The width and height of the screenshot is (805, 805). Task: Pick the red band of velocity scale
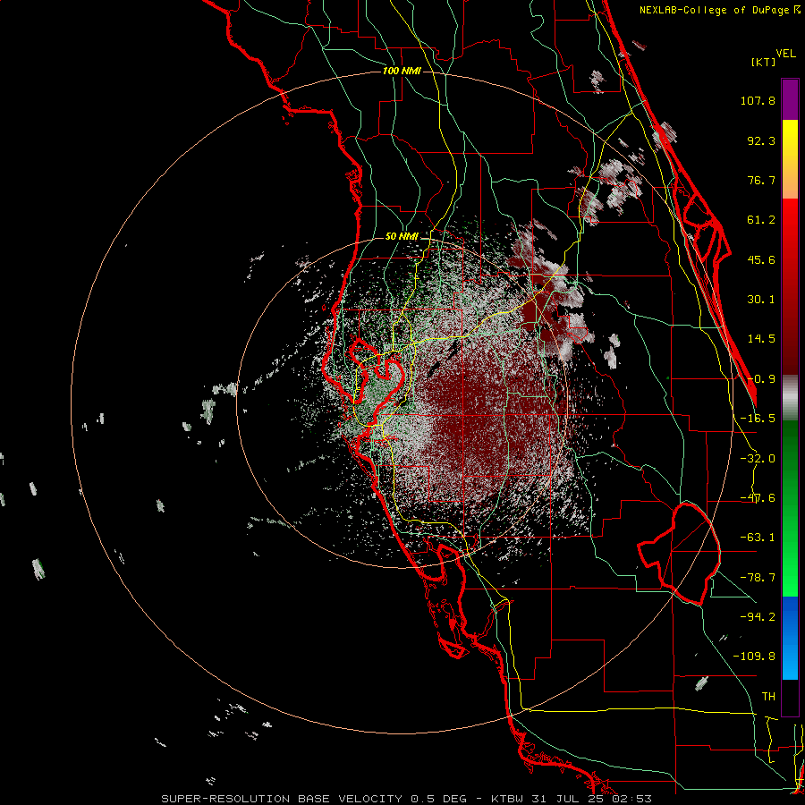[x=790, y=286]
